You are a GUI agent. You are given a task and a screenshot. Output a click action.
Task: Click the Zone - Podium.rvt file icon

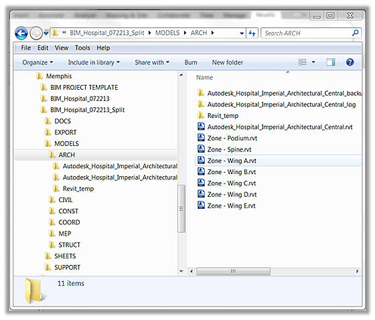(201, 138)
